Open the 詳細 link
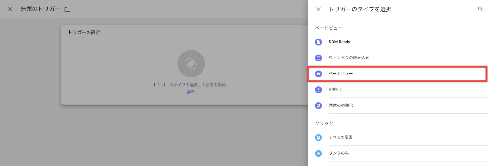488x166 pixels. click(x=191, y=92)
